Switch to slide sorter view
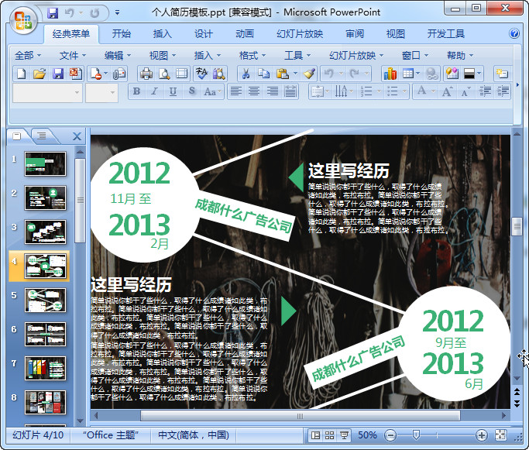Screen dimensions: 529x450 tap(329, 435)
